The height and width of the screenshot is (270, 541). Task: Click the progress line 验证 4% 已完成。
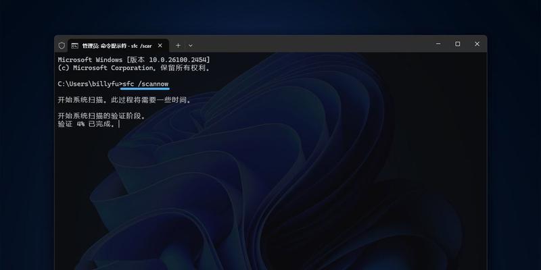pyautogui.click(x=87, y=124)
